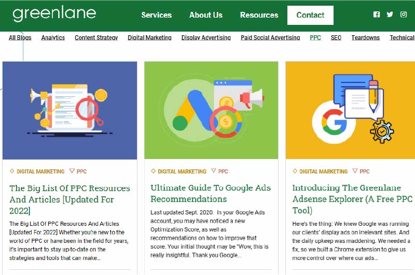
Task: Select the PPC blog category
Action: click(x=315, y=38)
